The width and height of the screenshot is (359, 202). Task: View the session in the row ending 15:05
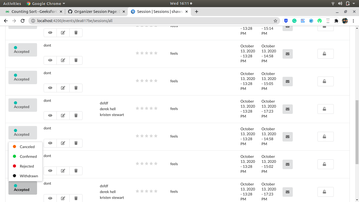pos(50,88)
